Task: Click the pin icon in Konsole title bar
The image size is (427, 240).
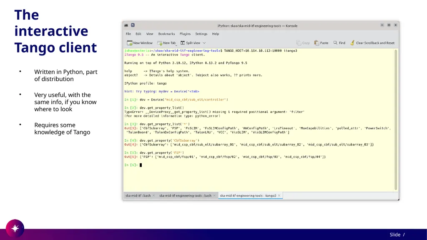Action: [133, 25]
